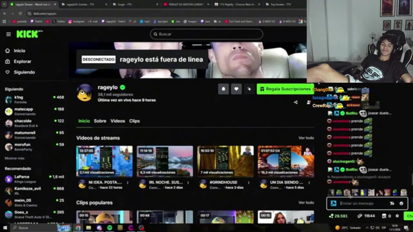Expand Mostrar más under Siguiendo
This screenshot has width=413, height=232.
coord(15,158)
